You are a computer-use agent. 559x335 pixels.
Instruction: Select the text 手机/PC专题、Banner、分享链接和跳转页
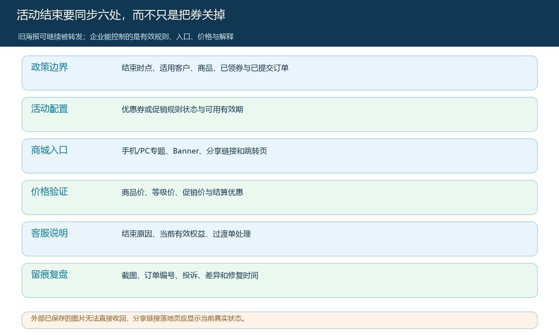pyautogui.click(x=194, y=151)
